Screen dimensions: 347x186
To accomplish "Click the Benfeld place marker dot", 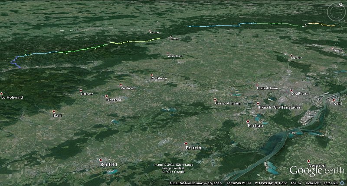I will point(101,160).
